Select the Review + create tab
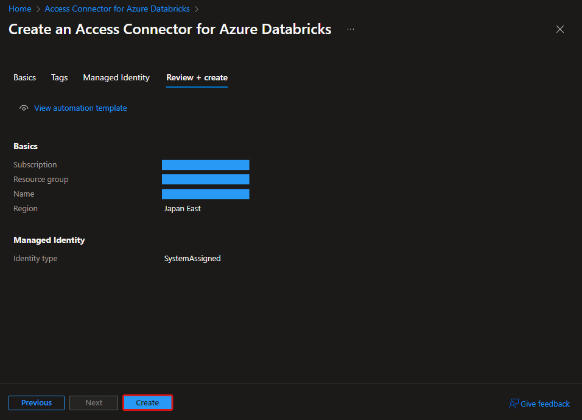582x420 pixels. [197, 77]
